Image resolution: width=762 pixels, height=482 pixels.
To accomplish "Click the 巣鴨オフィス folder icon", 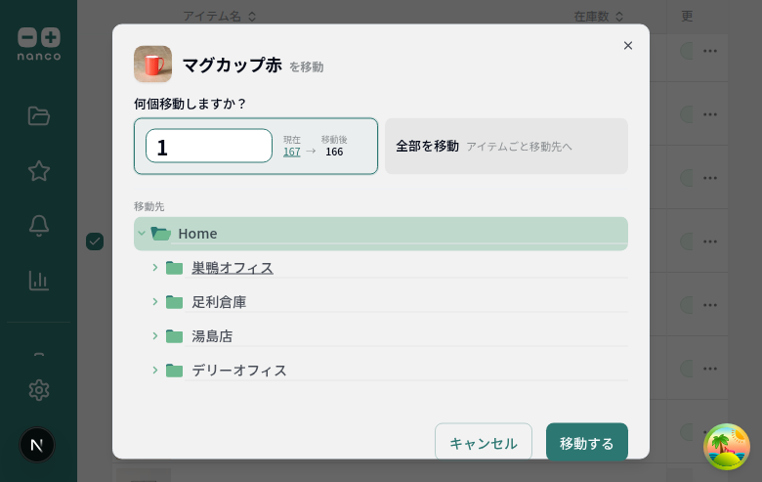I will [x=174, y=268].
